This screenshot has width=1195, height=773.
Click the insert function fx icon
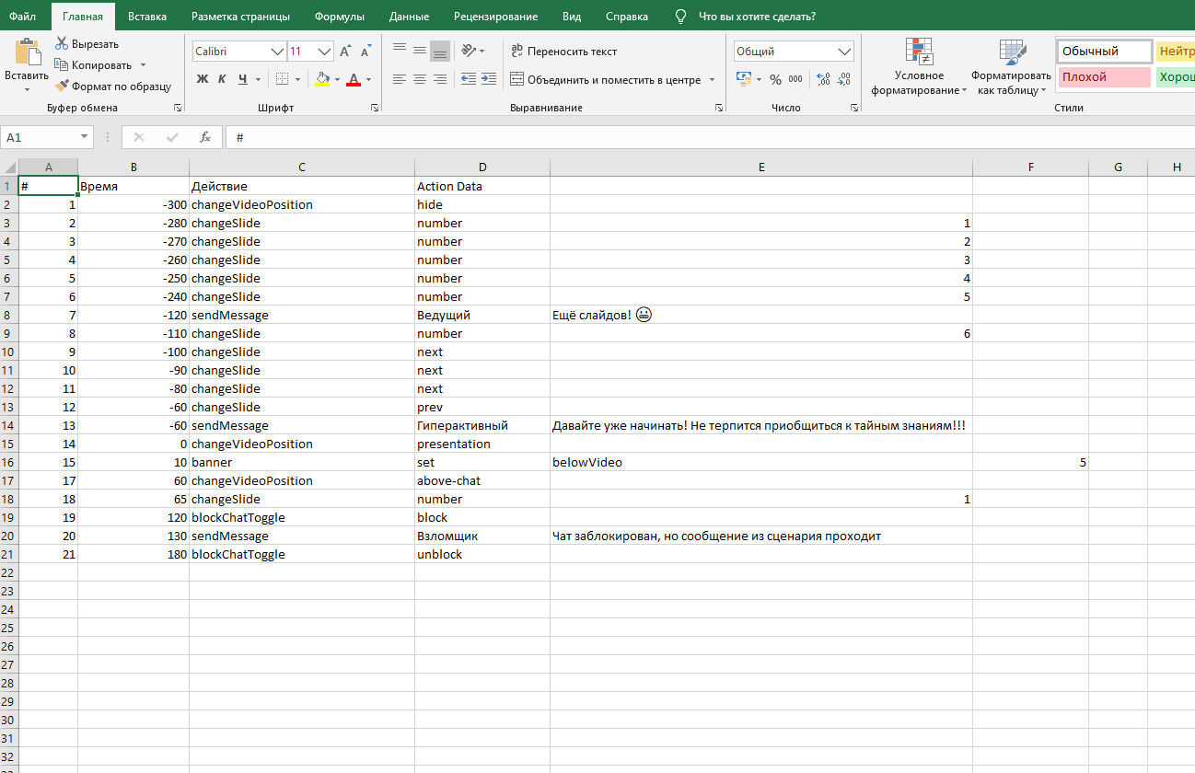click(x=205, y=137)
